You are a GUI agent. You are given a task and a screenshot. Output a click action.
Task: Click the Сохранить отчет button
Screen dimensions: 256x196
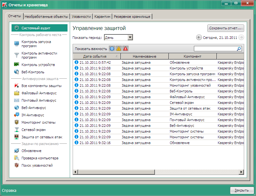click(x=226, y=28)
